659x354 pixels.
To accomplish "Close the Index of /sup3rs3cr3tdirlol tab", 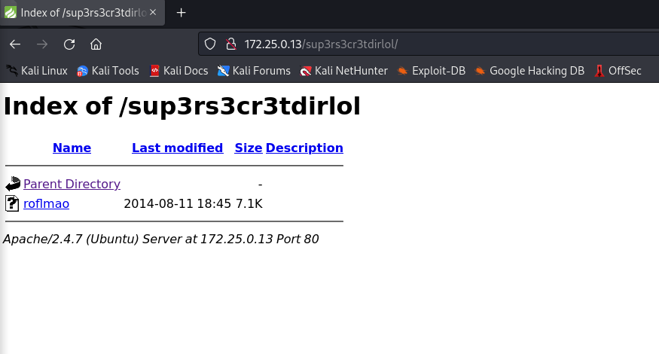I will point(153,13).
